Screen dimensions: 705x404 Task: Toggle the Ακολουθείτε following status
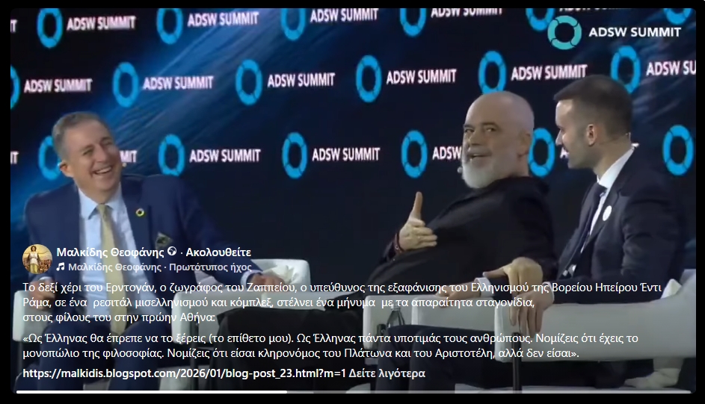point(218,252)
